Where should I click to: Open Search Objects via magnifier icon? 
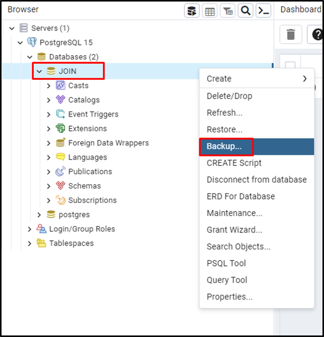coord(245,10)
